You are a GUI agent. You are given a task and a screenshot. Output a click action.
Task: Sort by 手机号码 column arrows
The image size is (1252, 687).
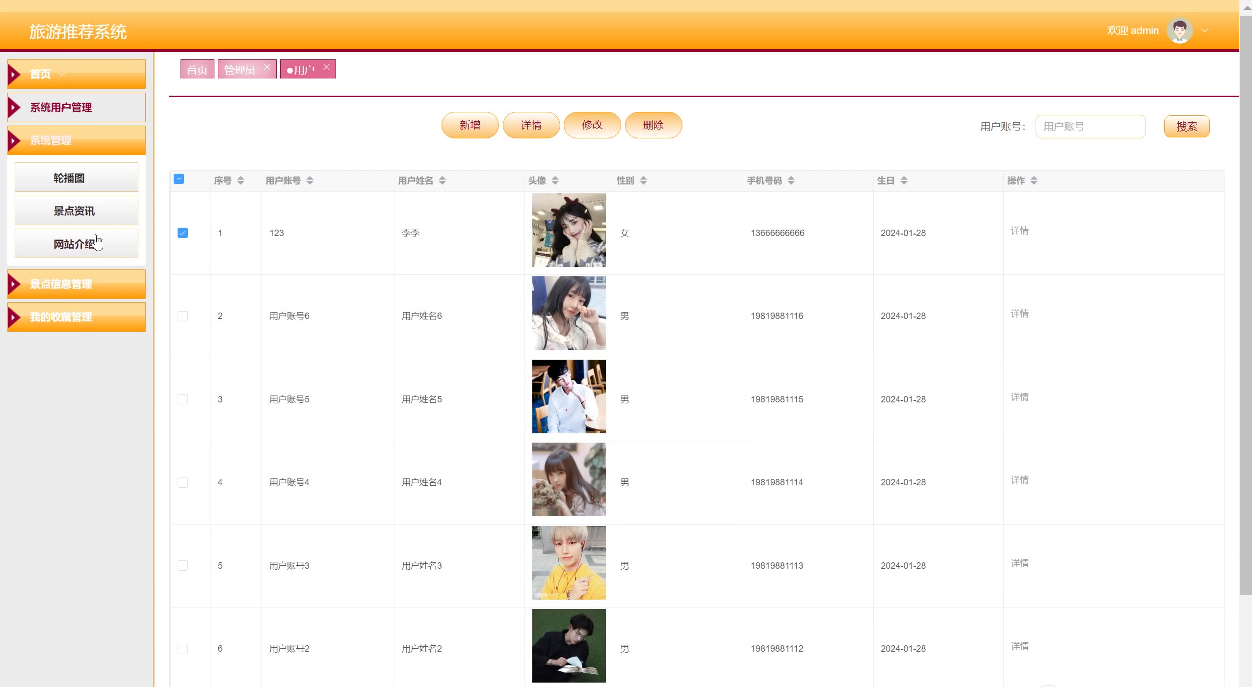click(x=791, y=181)
